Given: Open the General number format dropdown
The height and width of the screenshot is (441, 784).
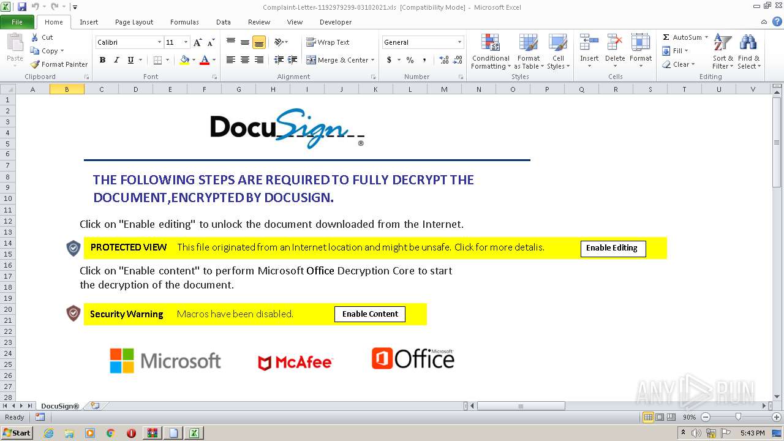Looking at the screenshot, I should [459, 42].
